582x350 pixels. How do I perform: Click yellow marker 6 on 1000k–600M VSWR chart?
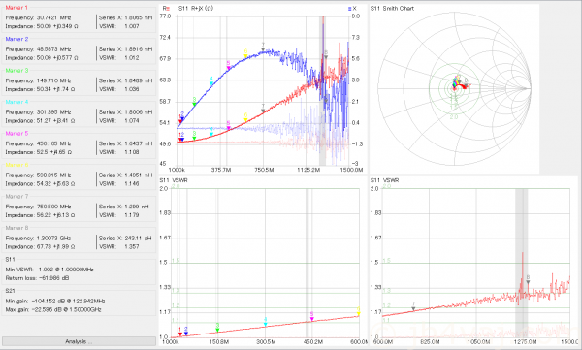359,312
